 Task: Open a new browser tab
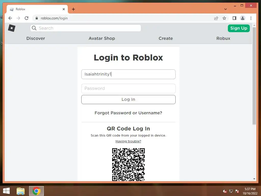(x=73, y=9)
